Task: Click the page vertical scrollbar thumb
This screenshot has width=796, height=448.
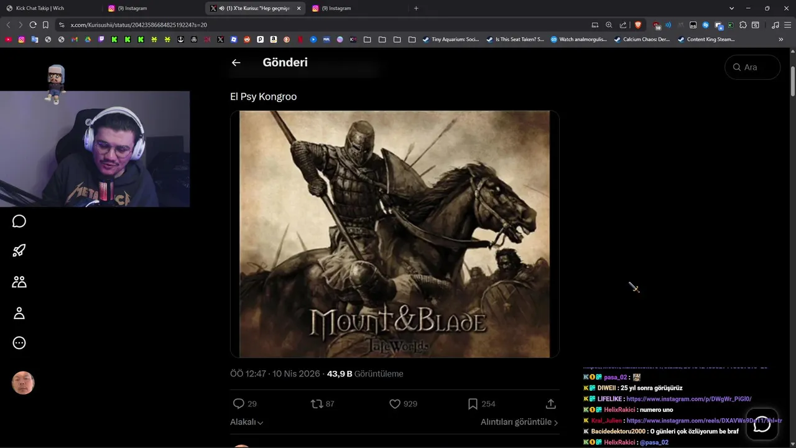Action: coord(793,81)
